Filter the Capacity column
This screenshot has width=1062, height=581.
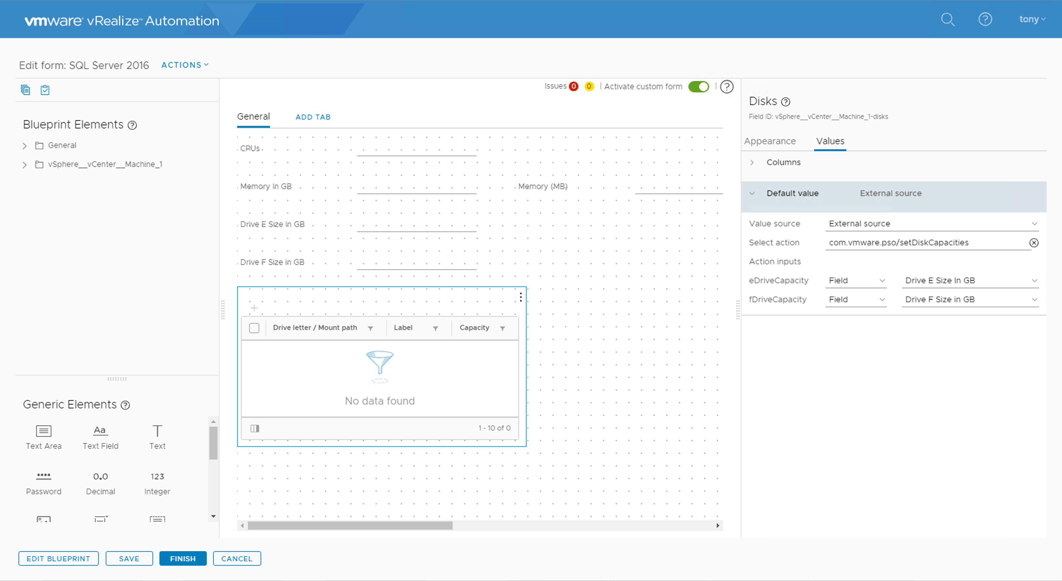[x=503, y=328]
